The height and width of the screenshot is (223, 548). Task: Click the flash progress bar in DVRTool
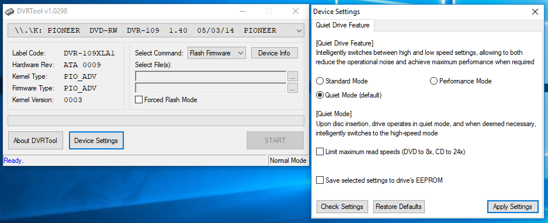(156, 120)
